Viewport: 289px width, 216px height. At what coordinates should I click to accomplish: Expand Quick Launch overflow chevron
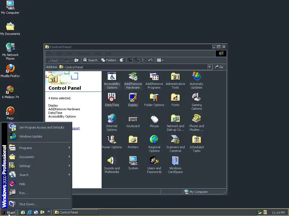[49, 211]
